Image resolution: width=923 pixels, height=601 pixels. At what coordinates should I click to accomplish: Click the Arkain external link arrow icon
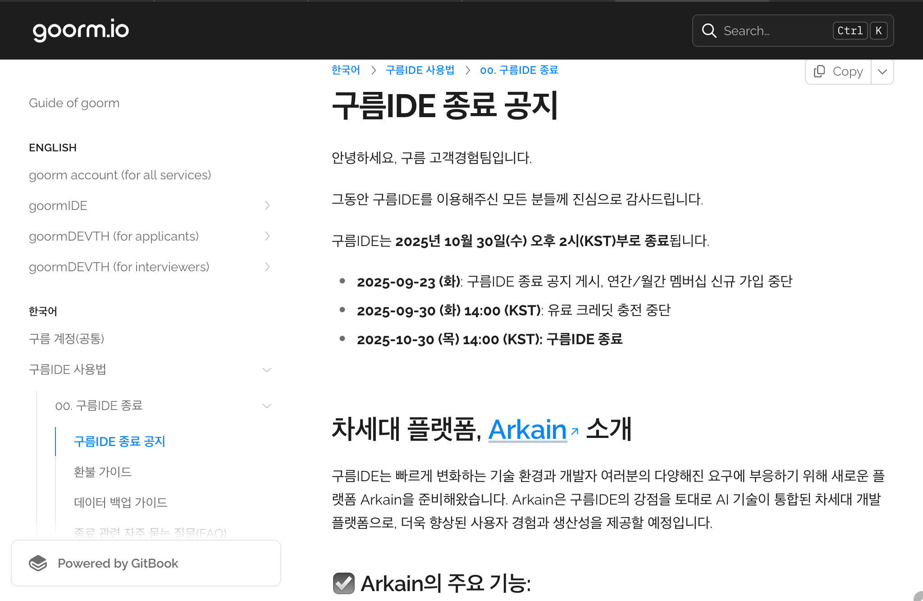(x=575, y=432)
